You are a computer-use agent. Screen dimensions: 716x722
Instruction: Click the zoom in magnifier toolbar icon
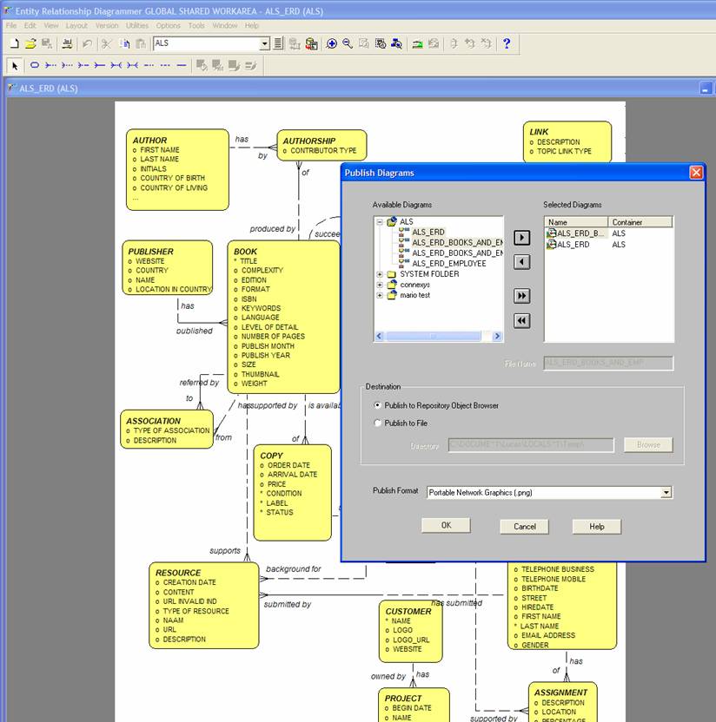click(x=331, y=43)
